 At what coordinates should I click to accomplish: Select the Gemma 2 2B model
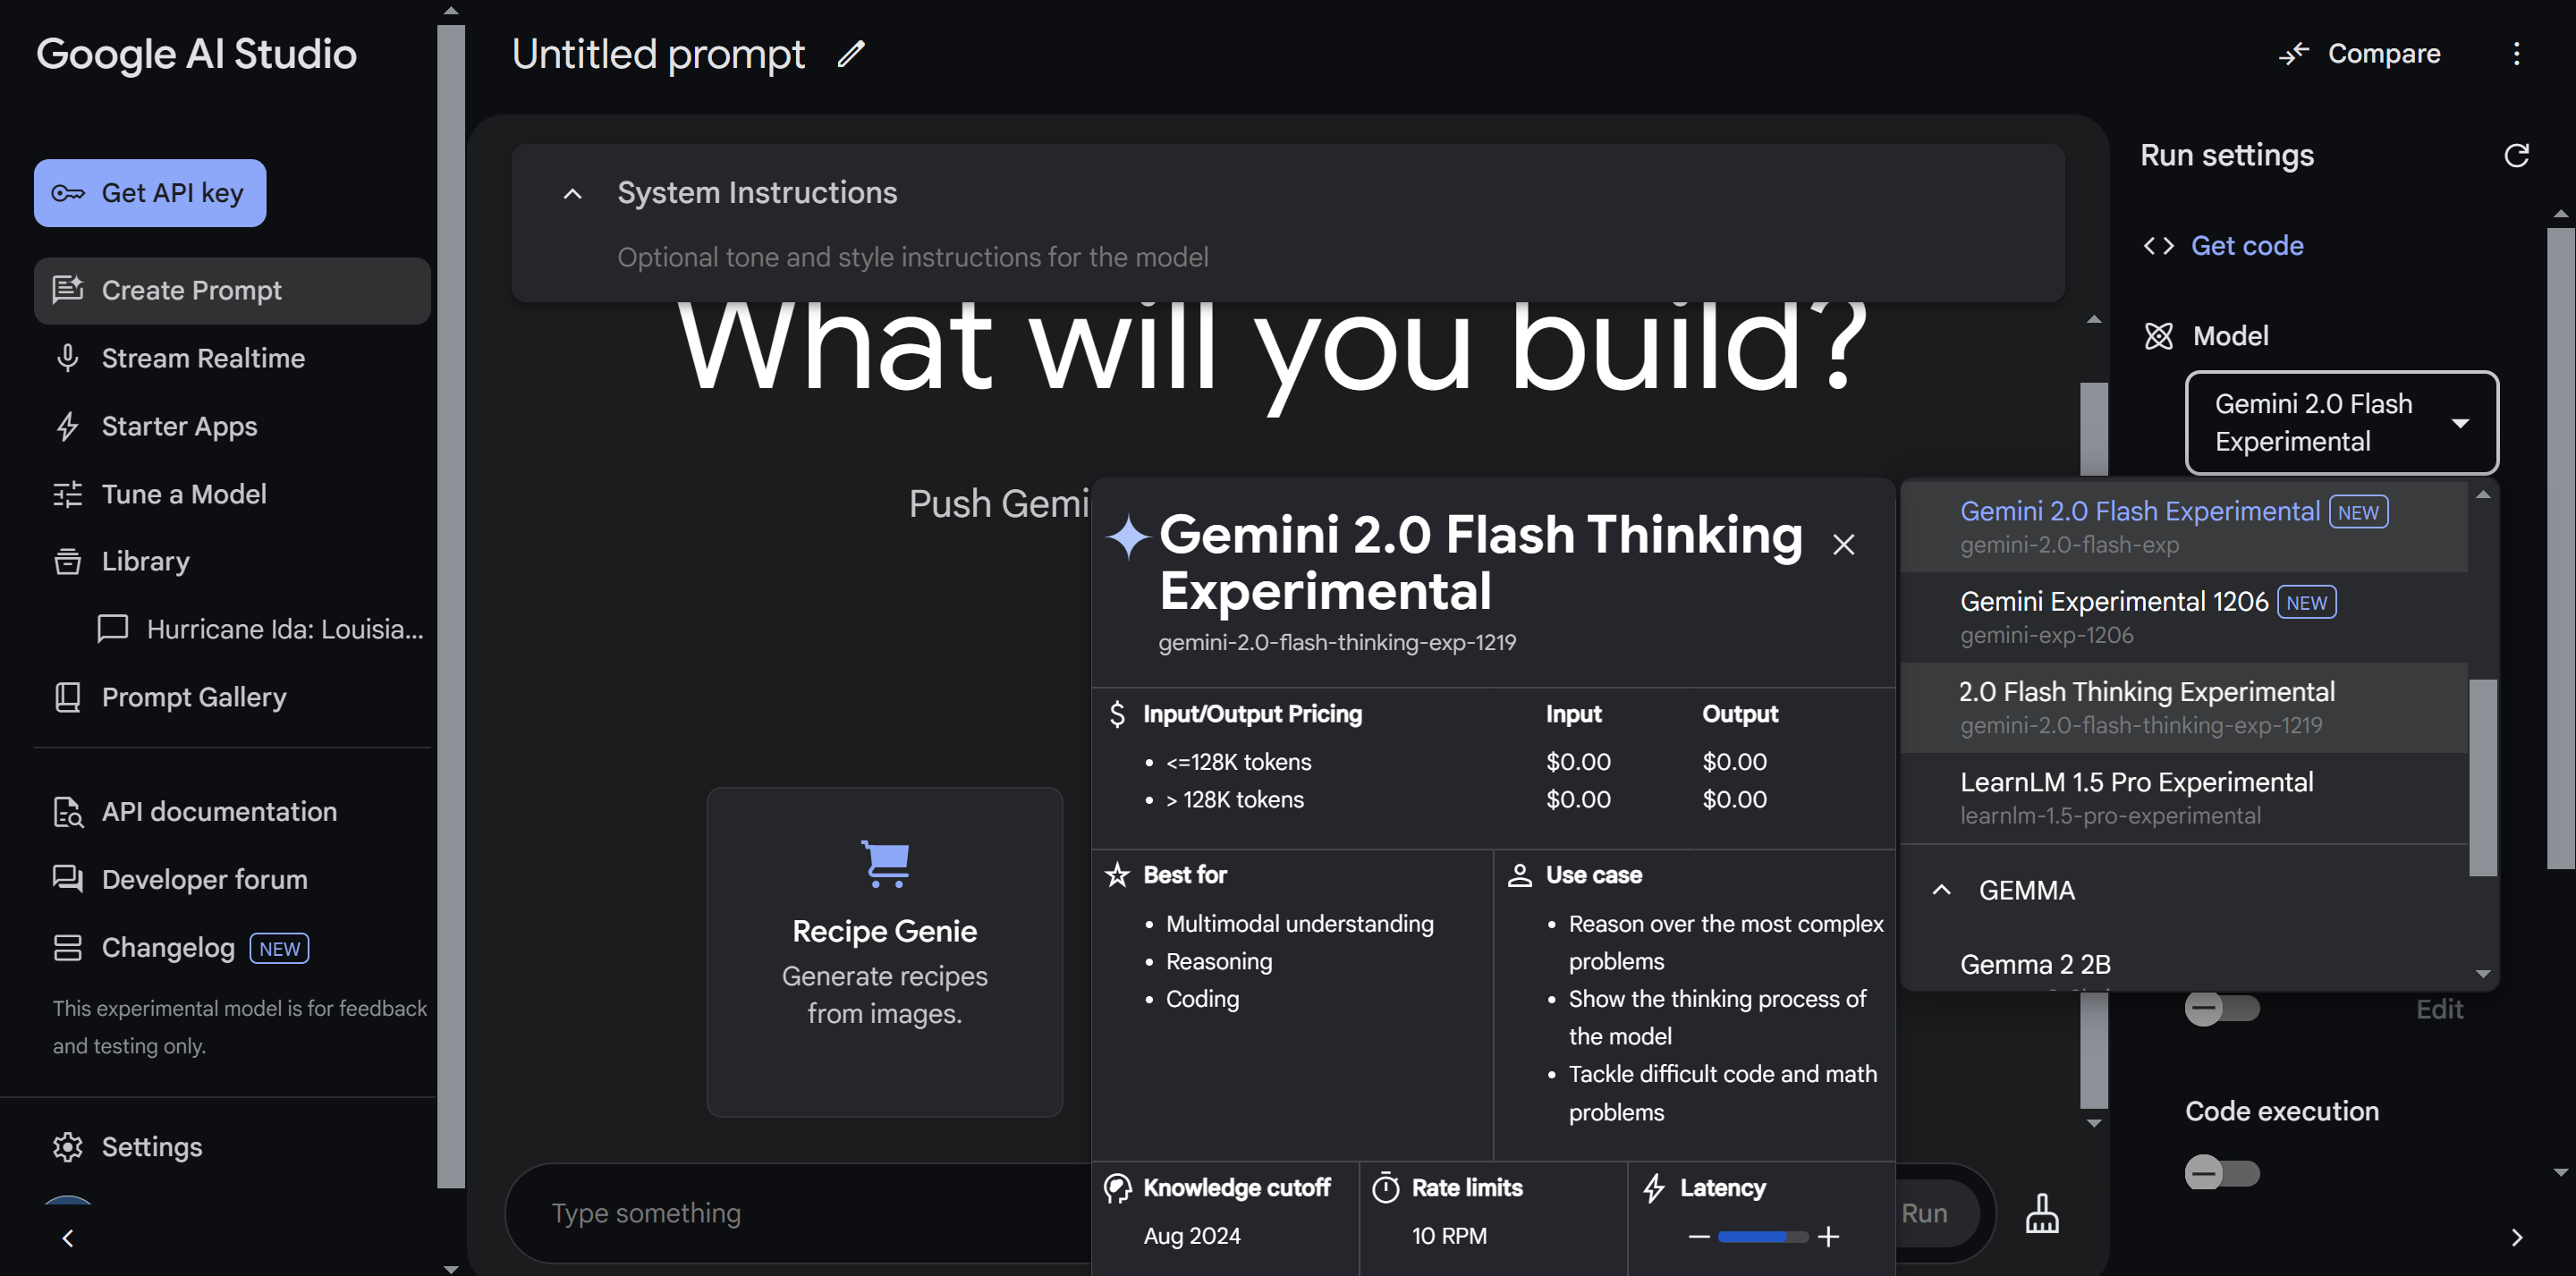2184,965
